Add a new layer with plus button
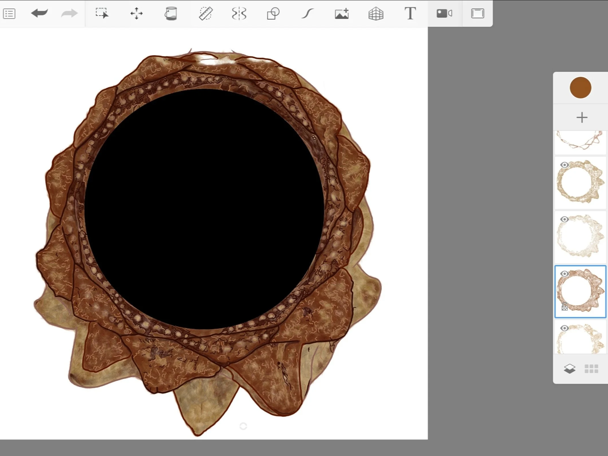 (x=582, y=117)
